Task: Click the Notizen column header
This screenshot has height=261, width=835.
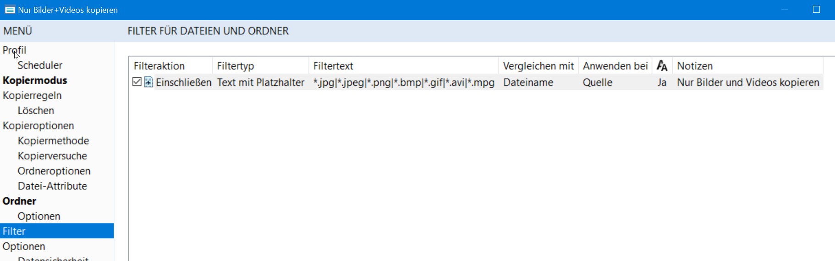Action: click(695, 66)
